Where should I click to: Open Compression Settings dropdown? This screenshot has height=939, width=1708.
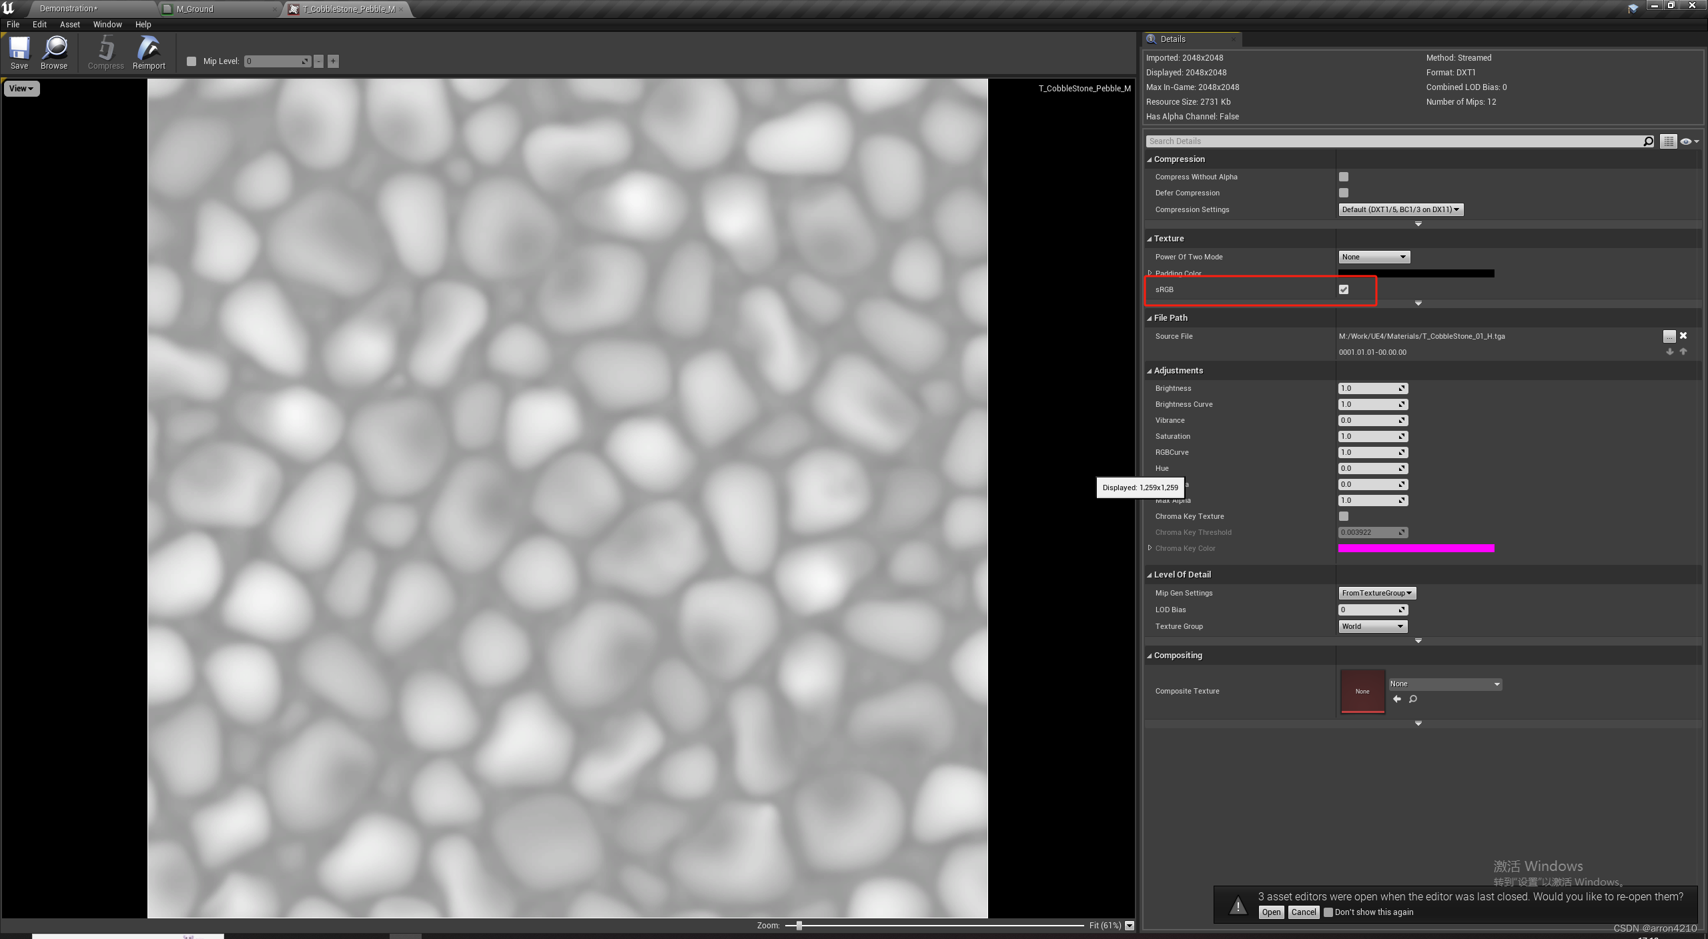click(x=1400, y=209)
